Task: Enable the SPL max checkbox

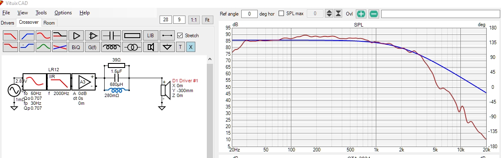Action: click(x=281, y=14)
